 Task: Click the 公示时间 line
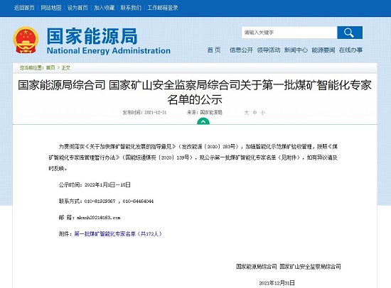(95, 184)
